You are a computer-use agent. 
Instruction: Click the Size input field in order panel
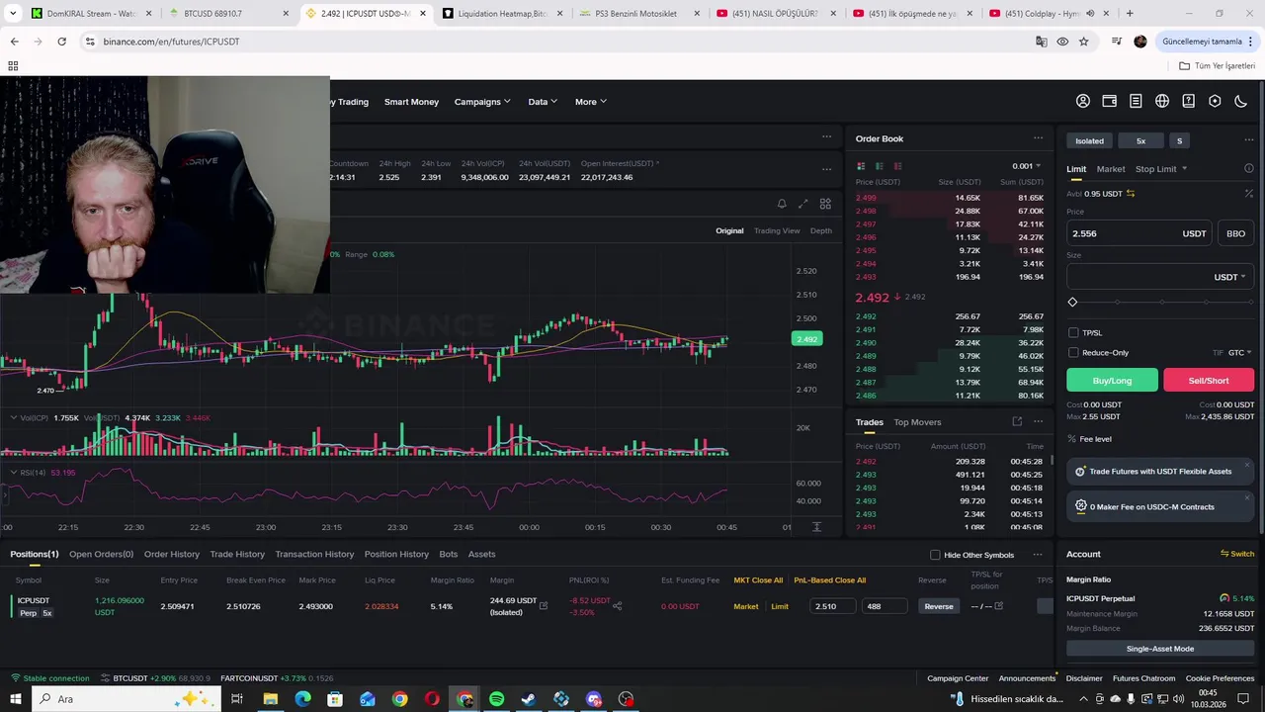coord(1160,277)
